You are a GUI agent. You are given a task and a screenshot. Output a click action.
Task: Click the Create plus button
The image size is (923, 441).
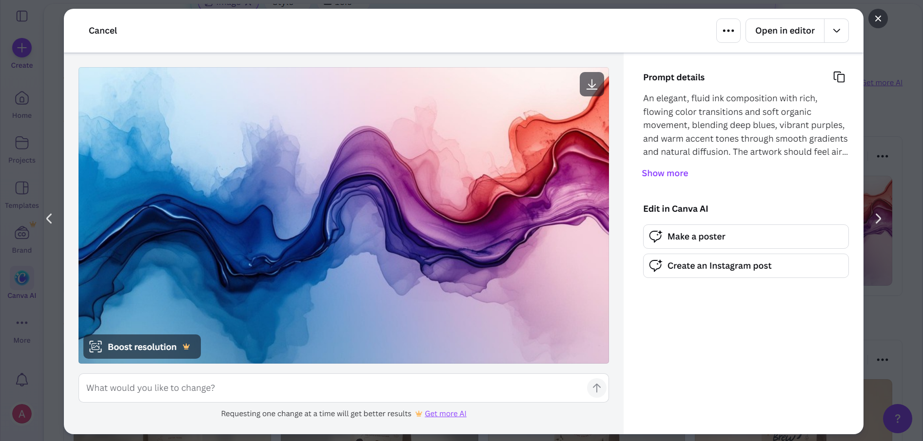click(22, 48)
